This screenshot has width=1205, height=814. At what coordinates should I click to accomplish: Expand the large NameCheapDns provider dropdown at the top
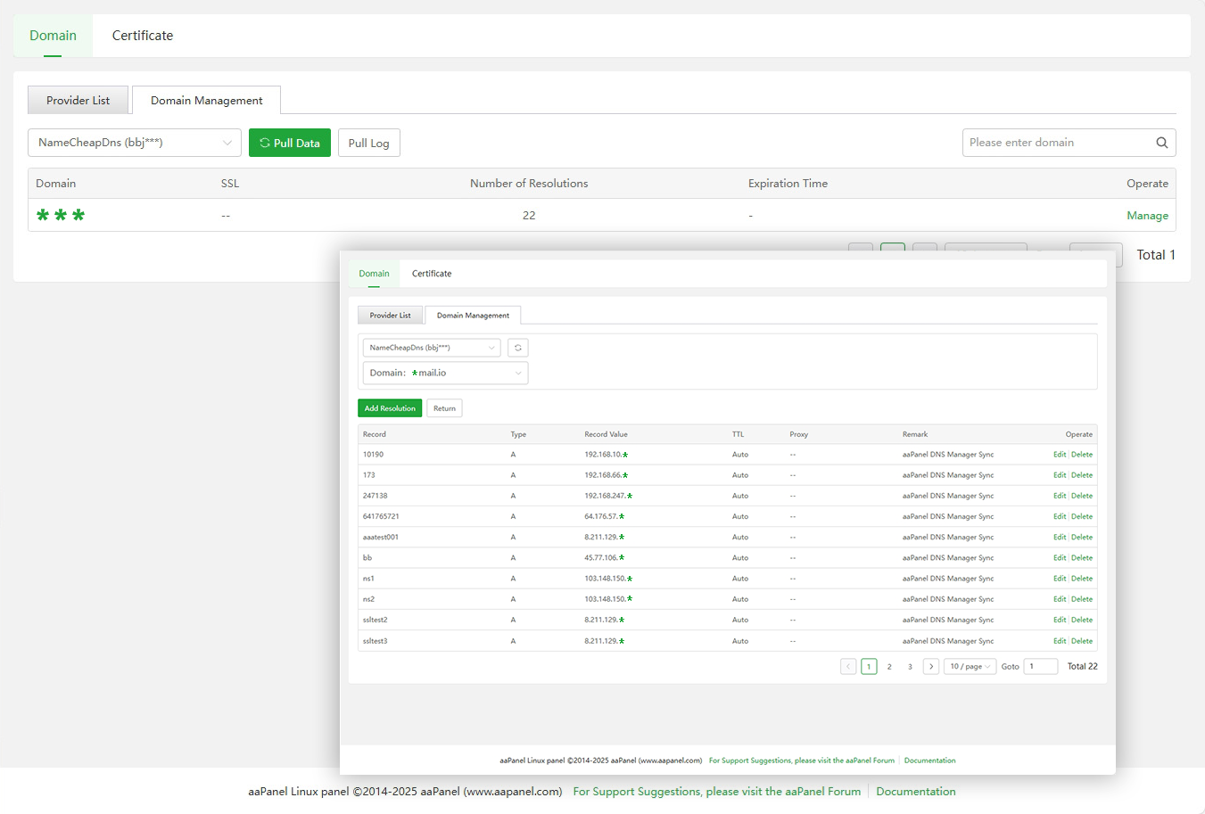(135, 143)
